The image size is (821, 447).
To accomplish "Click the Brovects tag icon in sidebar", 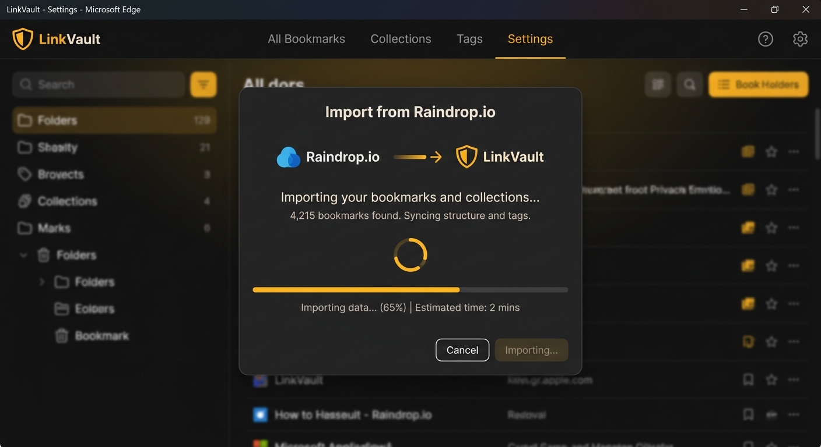I will [24, 174].
